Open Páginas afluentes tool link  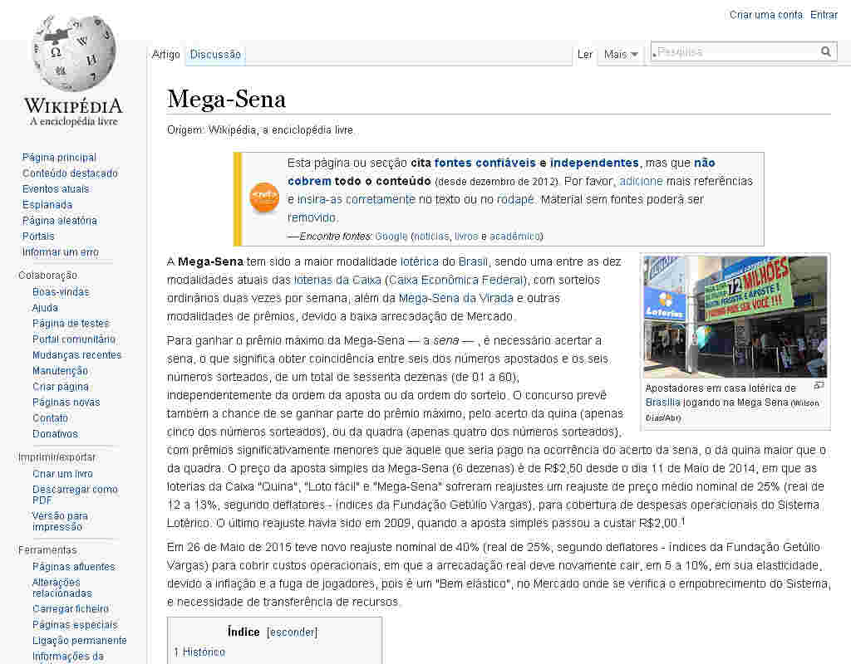coord(74,566)
